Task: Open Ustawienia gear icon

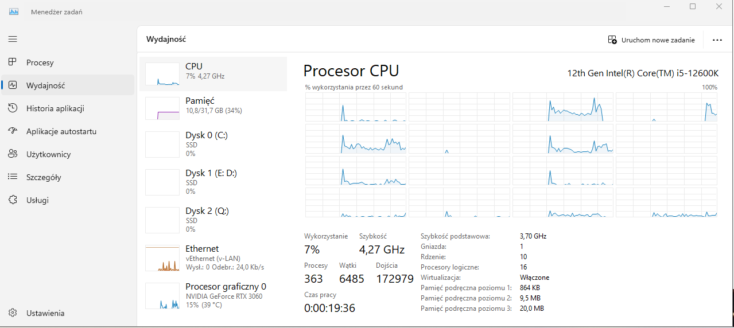Action: pyautogui.click(x=13, y=313)
